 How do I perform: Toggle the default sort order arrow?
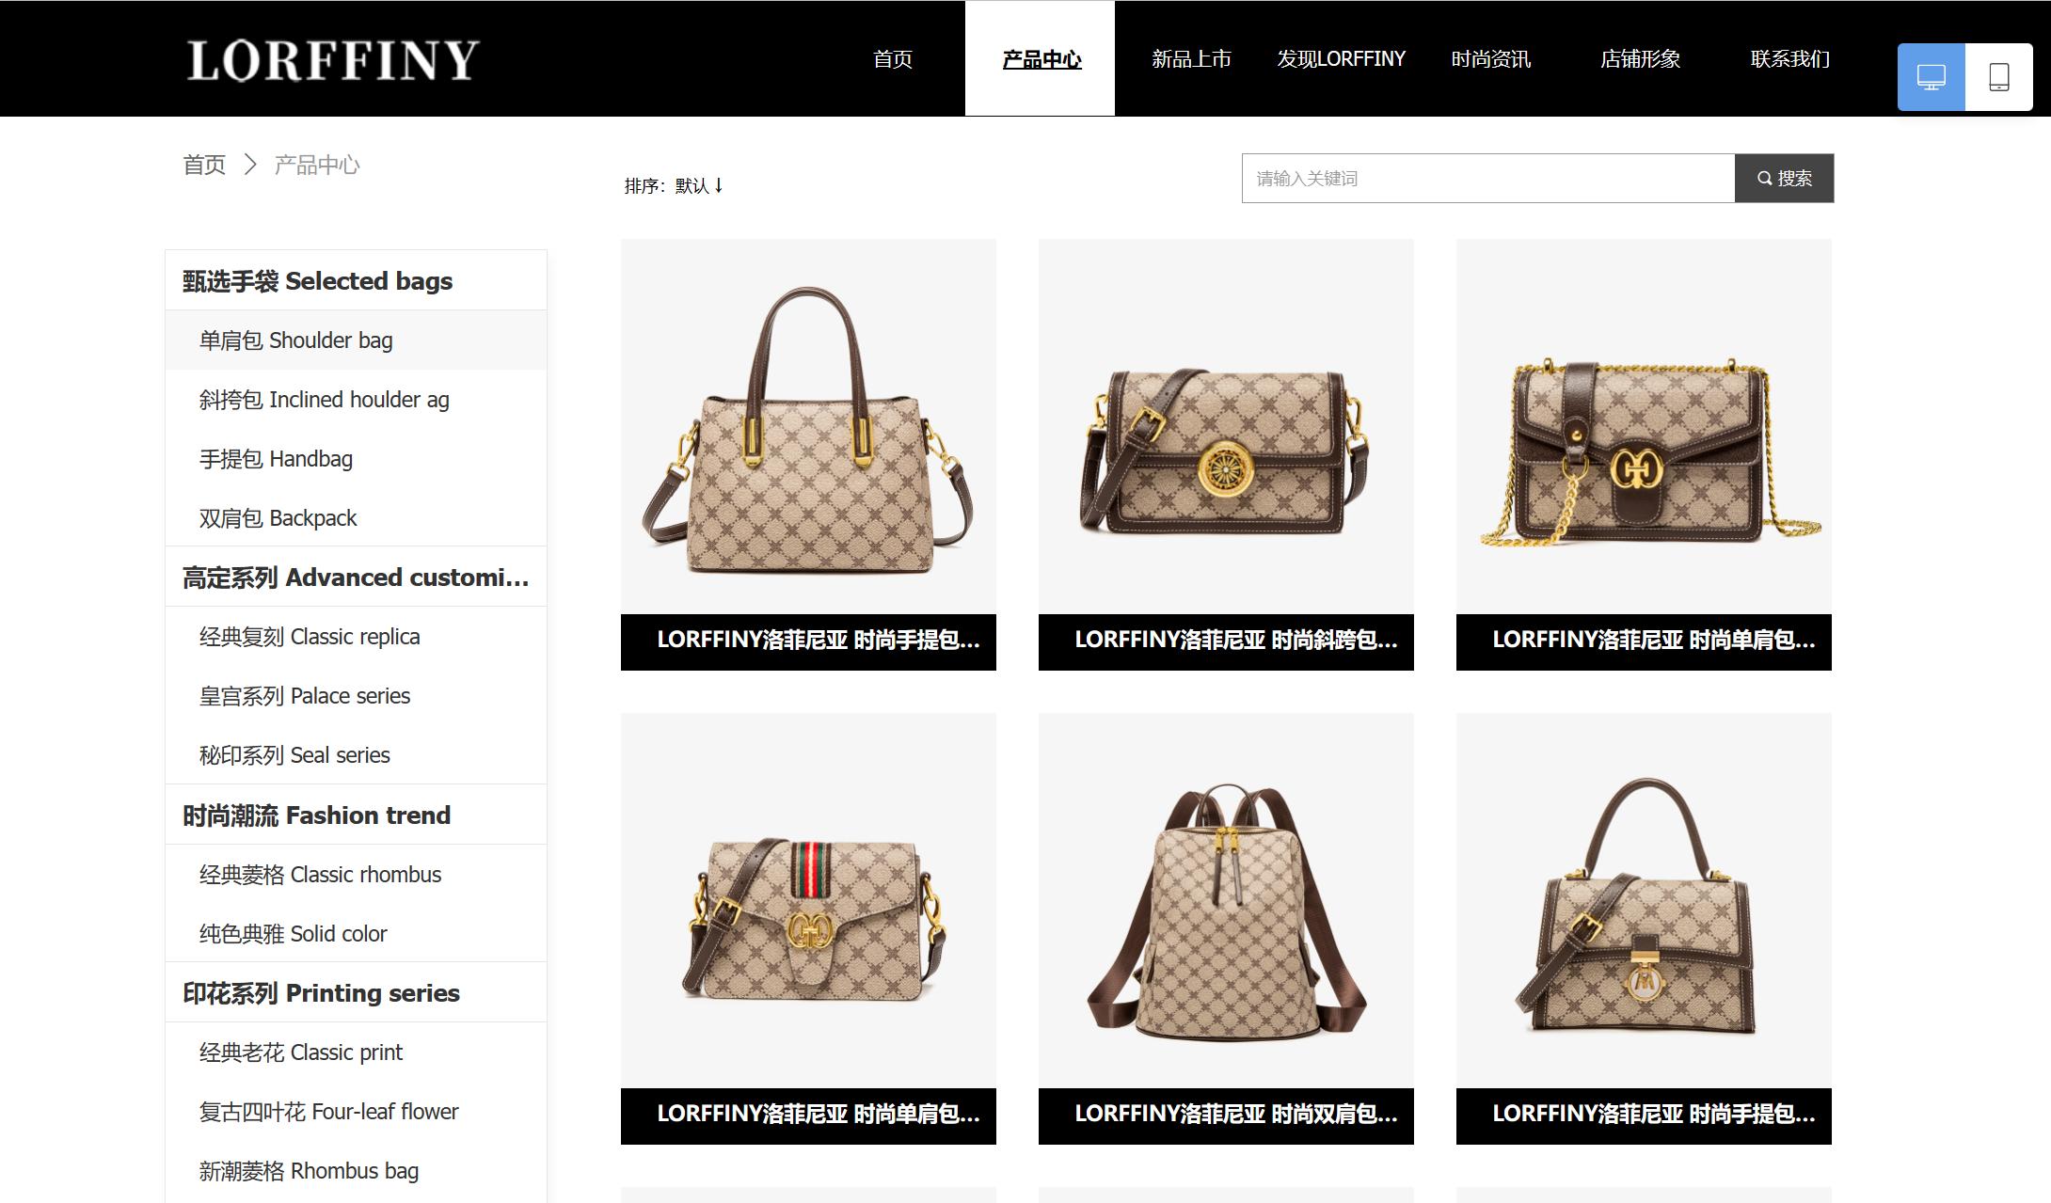pos(719,185)
